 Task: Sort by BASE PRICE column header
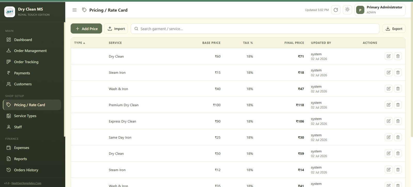(x=211, y=43)
